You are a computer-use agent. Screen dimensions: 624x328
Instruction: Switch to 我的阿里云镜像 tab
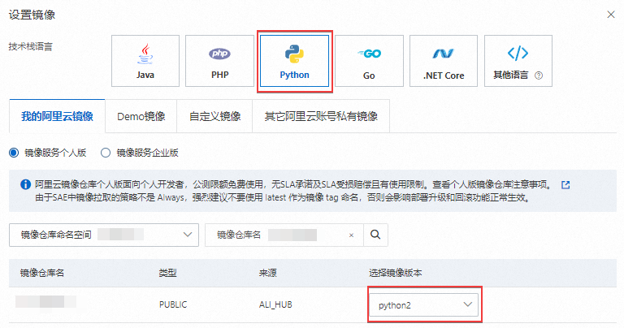pos(58,116)
